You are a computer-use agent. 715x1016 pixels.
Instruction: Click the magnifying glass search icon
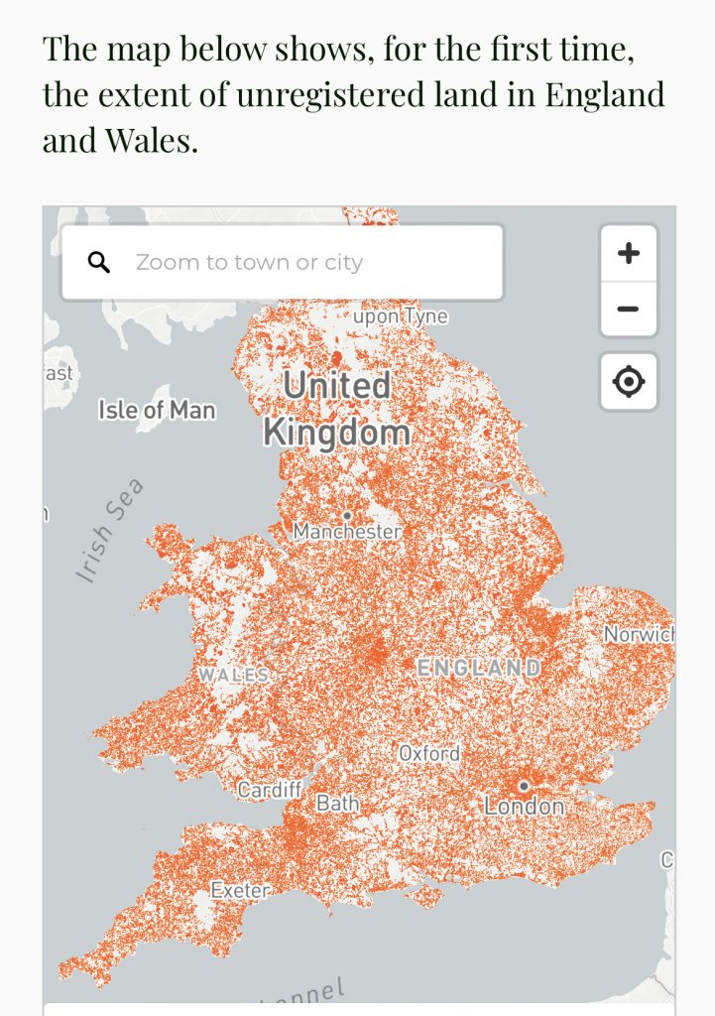pyautogui.click(x=98, y=262)
